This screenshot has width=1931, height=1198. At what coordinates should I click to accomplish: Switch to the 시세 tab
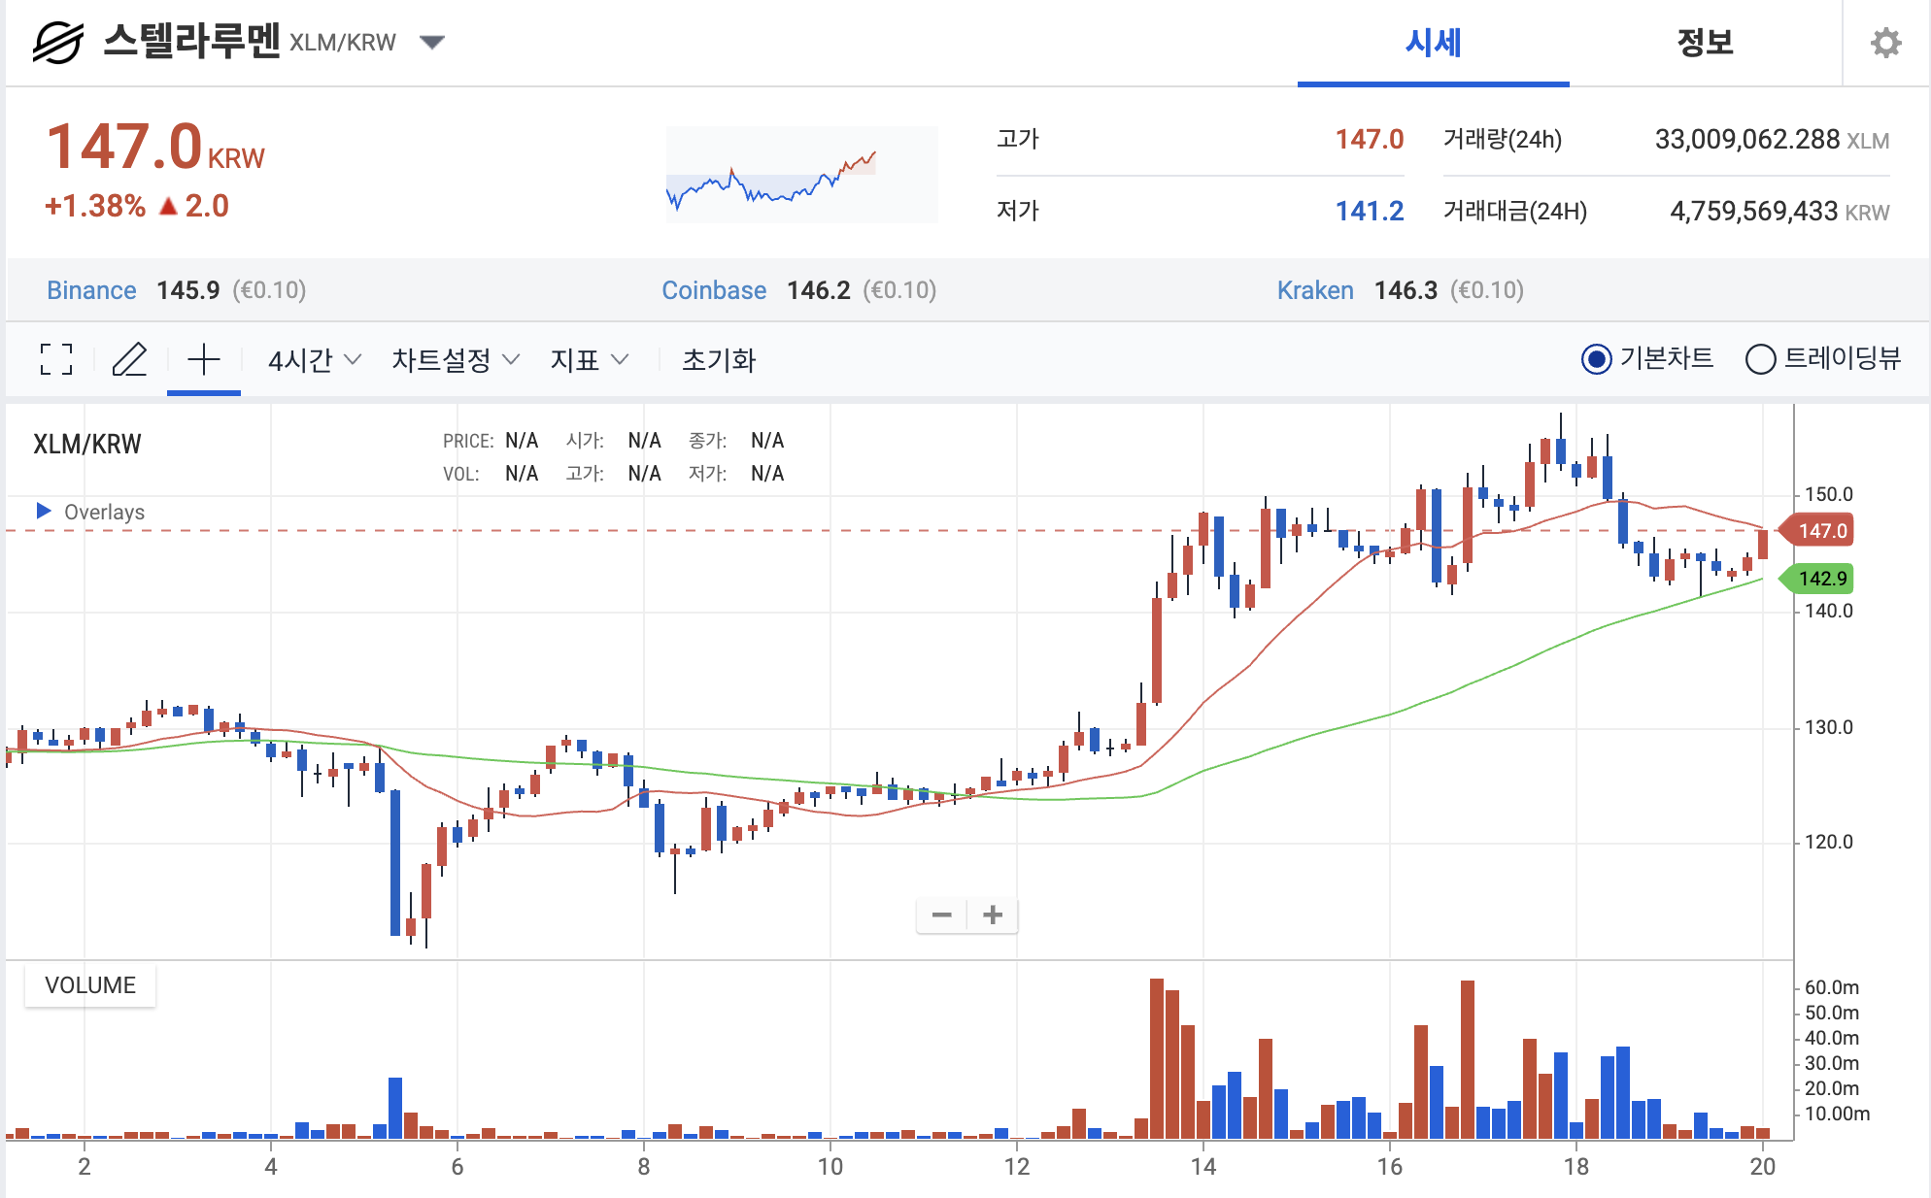1433,43
